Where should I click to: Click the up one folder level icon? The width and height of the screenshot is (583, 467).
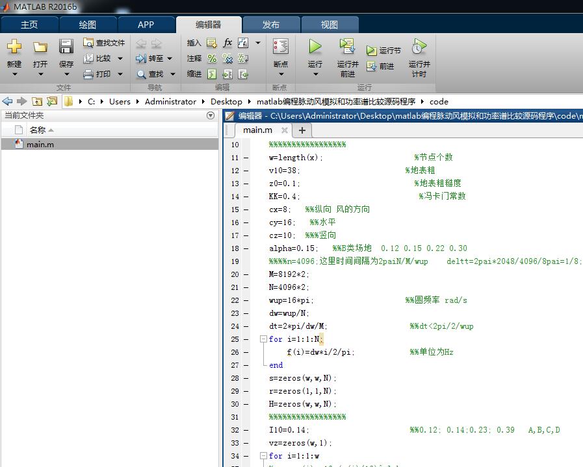[x=37, y=101]
